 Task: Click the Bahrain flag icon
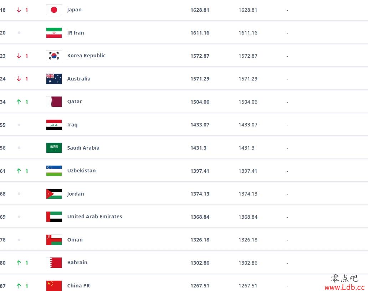pyautogui.click(x=54, y=263)
